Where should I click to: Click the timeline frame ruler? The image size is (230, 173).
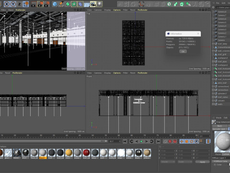click(99, 136)
